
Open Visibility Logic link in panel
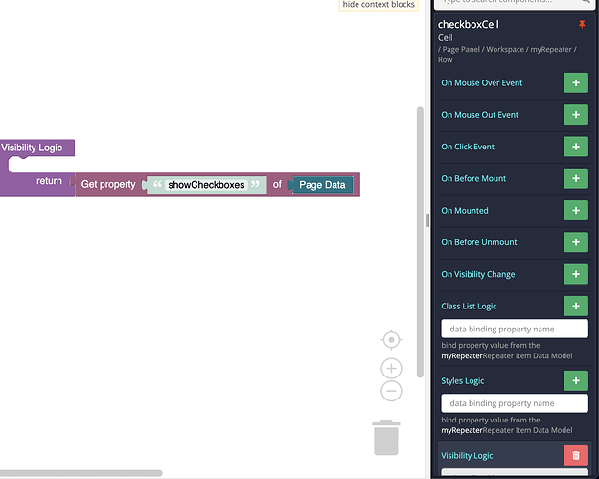pos(467,455)
